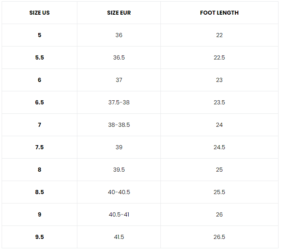Select foot length 26.5 cell
This screenshot has height=252, width=283.
pyautogui.click(x=219, y=237)
